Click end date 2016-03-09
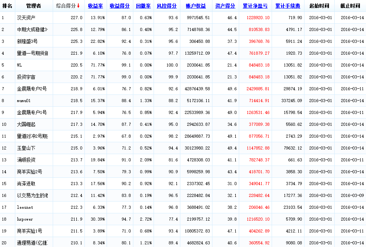This screenshot has height=247, width=366. tap(352, 195)
